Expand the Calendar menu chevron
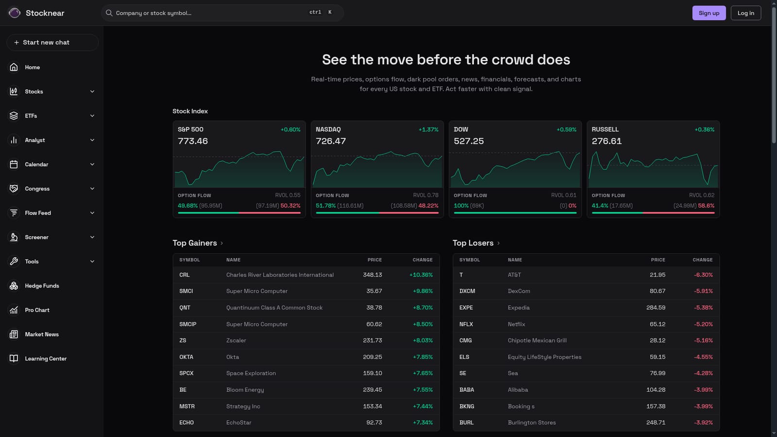Screen dimensions: 777x437 pos(92,164)
